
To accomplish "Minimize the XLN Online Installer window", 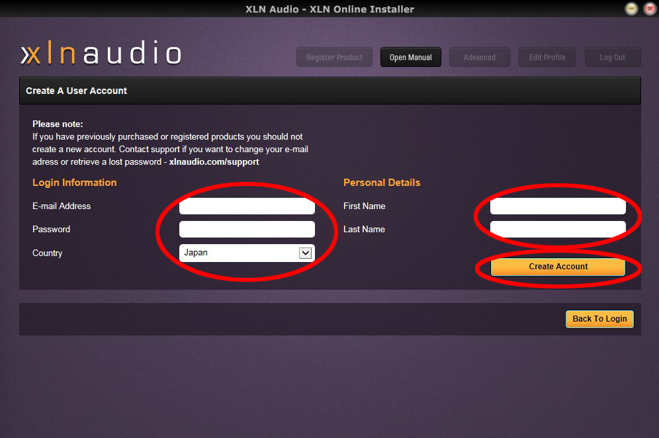I will point(631,9).
